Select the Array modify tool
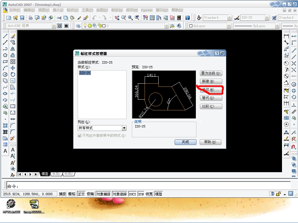Screen dimensions: 298x223 (x=13, y=62)
